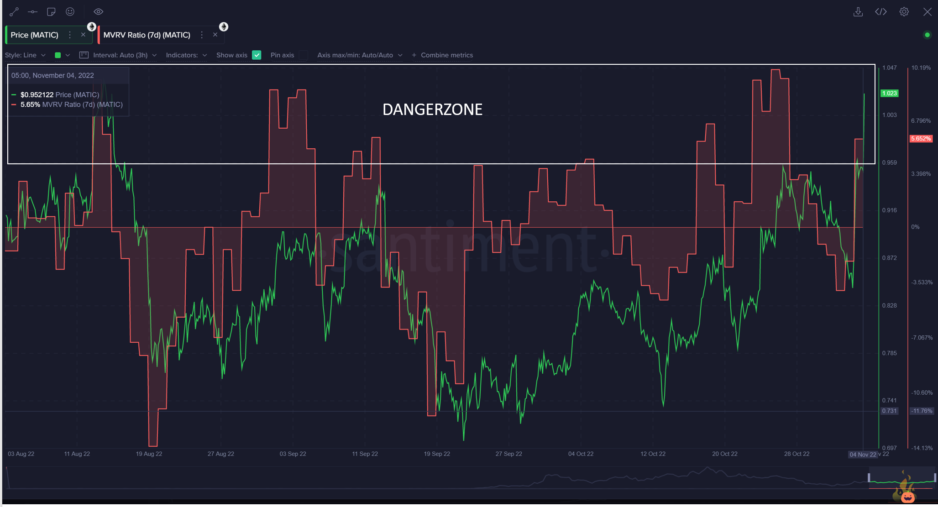938x507 pixels.
Task: Click Combine metrics button
Action: coord(442,55)
